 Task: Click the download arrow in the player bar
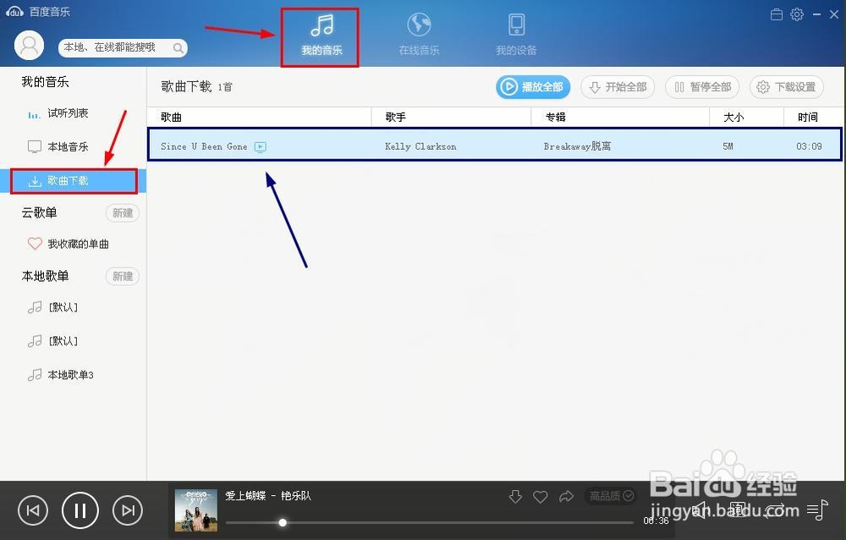(x=515, y=497)
